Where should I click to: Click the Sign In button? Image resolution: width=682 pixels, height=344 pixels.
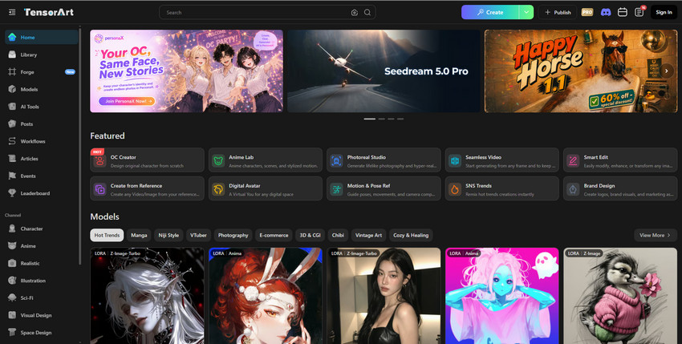click(x=664, y=12)
